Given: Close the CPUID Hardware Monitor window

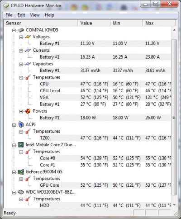Looking at the screenshot, I should [169, 4].
